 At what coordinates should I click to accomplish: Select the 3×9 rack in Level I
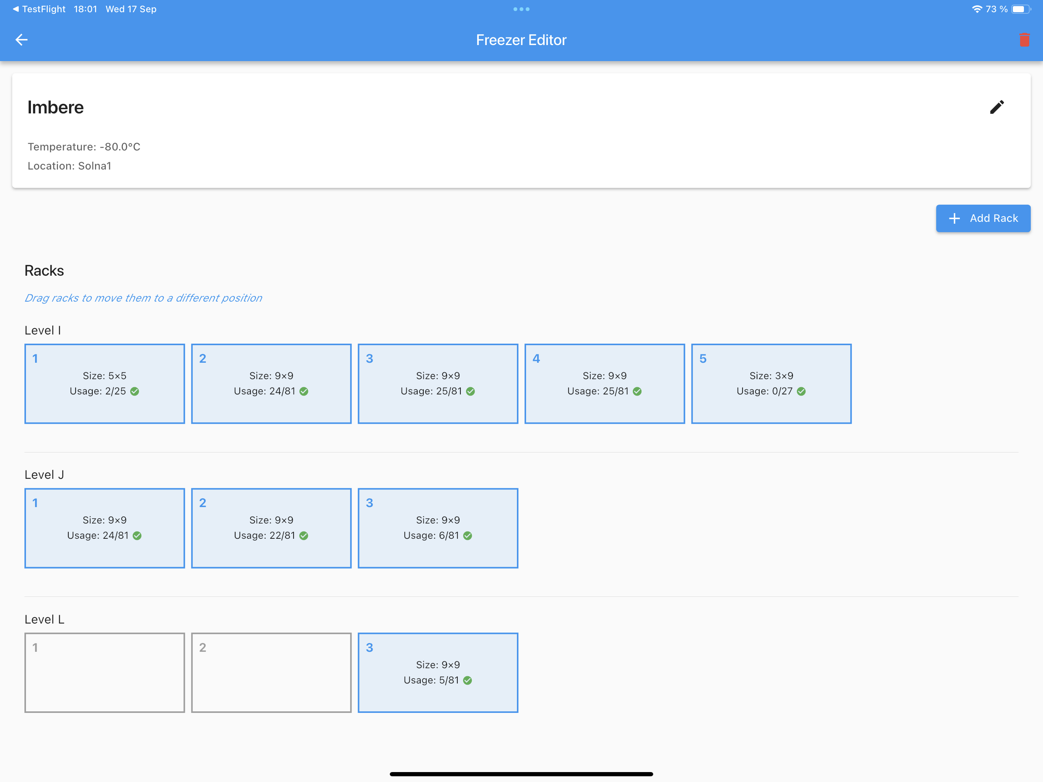click(771, 383)
